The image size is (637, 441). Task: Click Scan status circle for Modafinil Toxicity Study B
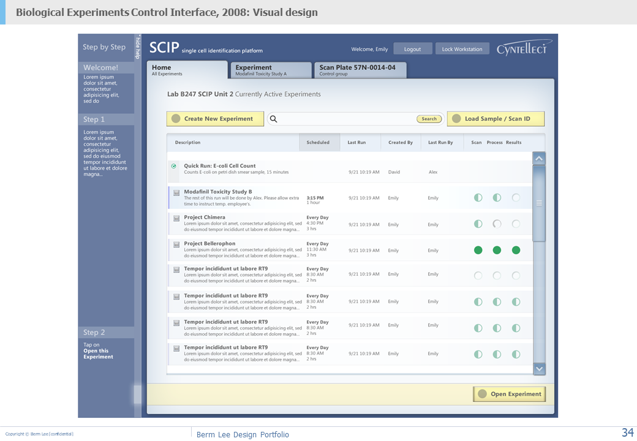478,198
